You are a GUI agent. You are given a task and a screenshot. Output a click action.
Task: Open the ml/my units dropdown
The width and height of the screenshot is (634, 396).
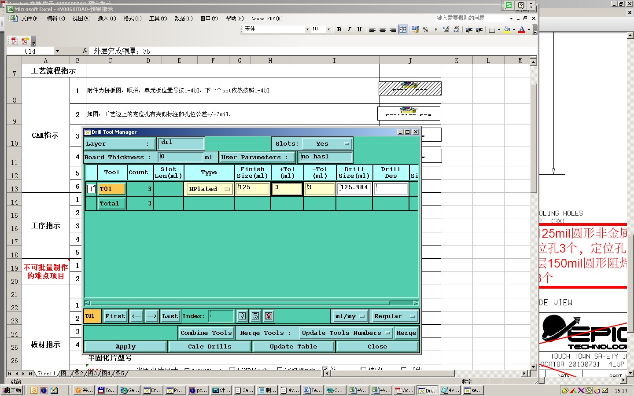[x=350, y=316]
